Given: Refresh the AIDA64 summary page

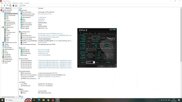Looking at the screenshot, I should coord(11,5).
